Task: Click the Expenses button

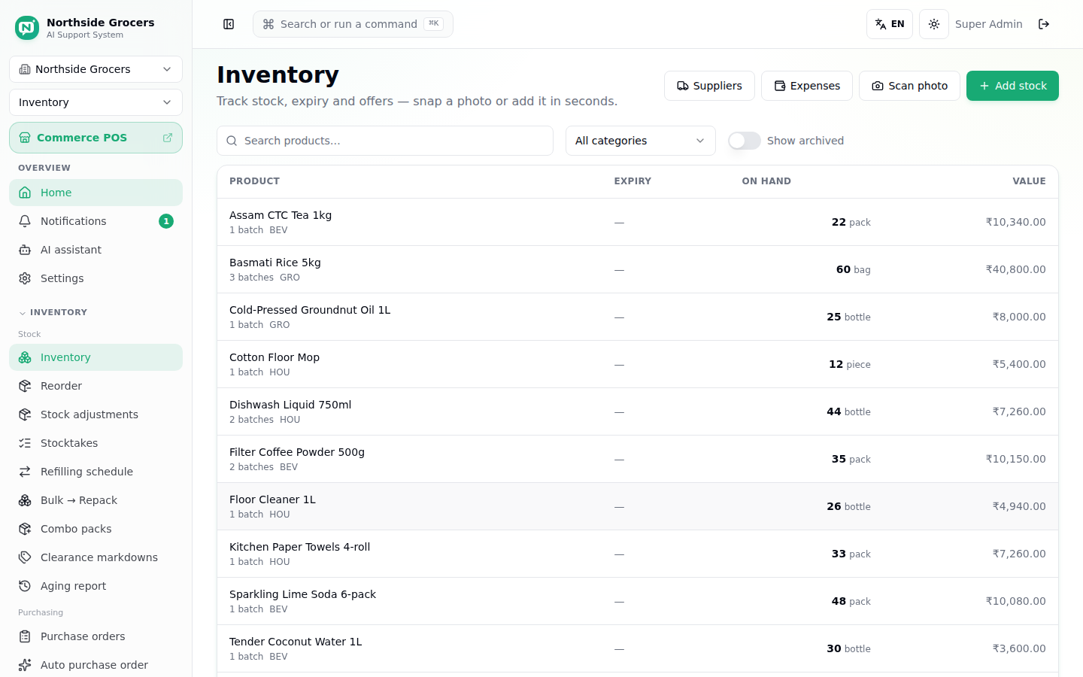Action: pyautogui.click(x=807, y=86)
